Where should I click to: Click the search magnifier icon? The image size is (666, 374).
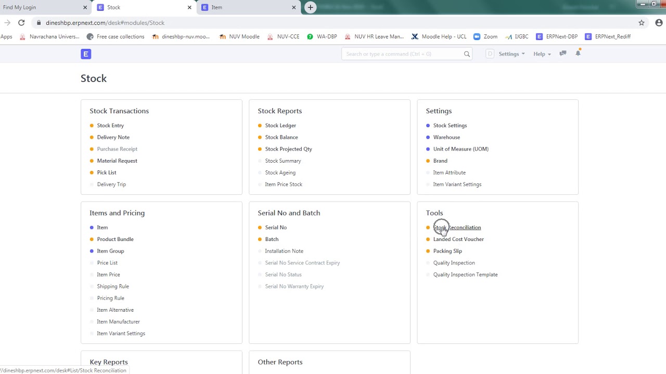point(467,54)
